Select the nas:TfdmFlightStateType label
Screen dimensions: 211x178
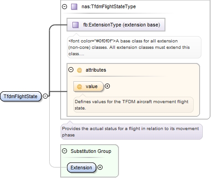pyautogui.click(x=108, y=6)
